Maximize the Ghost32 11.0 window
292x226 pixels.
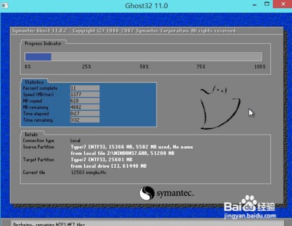point(267,4)
